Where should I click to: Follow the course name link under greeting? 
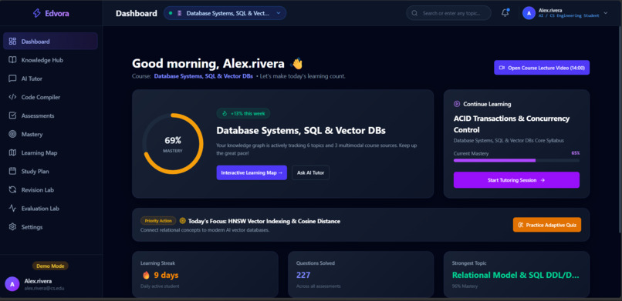tap(204, 76)
